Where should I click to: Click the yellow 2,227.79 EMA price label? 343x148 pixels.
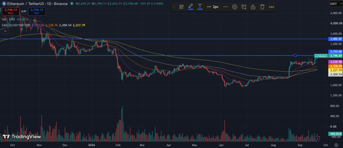click(x=335, y=70)
